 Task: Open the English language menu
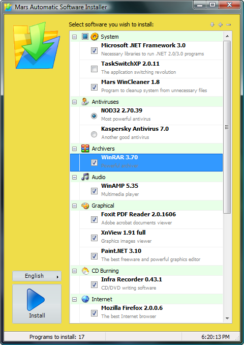point(37,276)
